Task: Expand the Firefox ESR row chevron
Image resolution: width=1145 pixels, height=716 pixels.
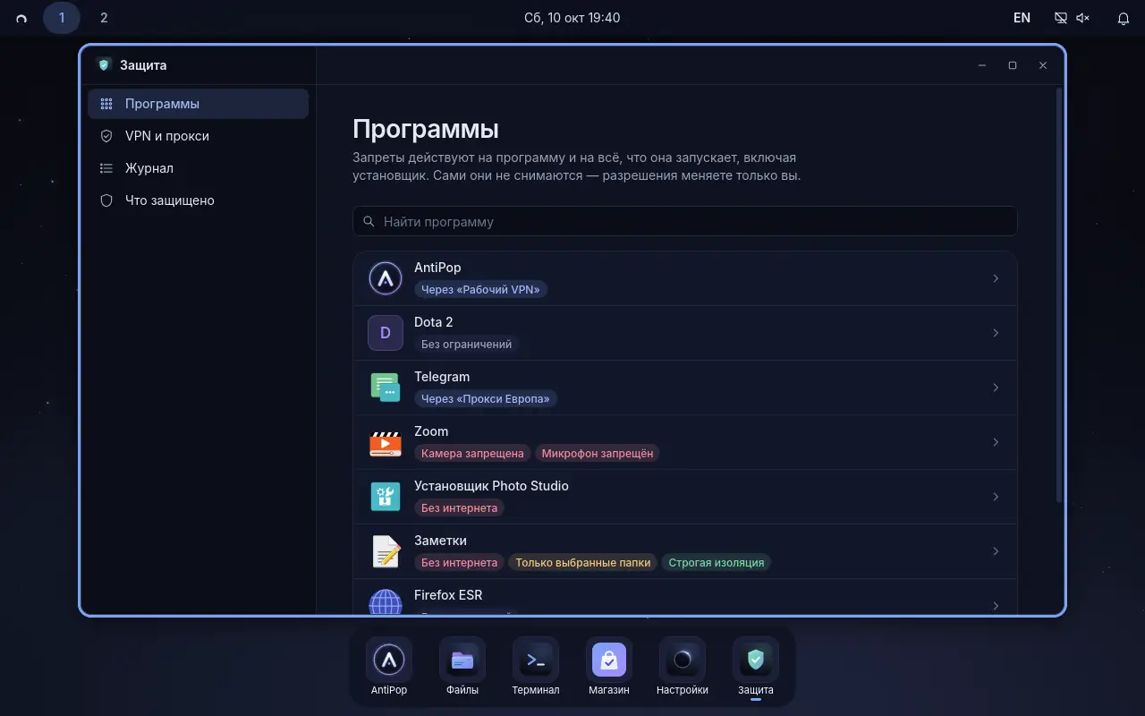Action: 996,606
